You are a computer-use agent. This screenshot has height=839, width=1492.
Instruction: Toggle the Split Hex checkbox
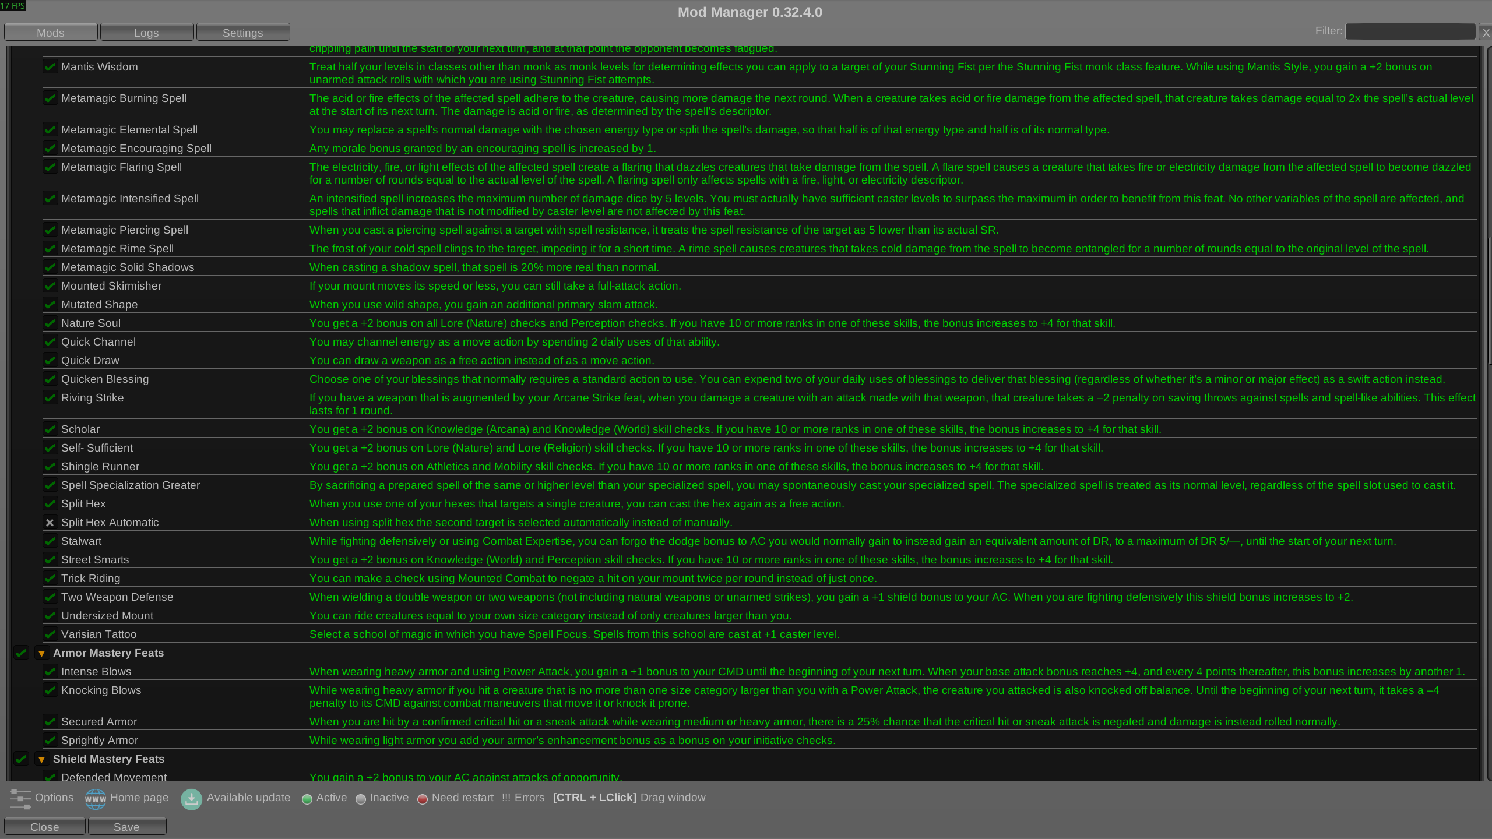tap(50, 504)
